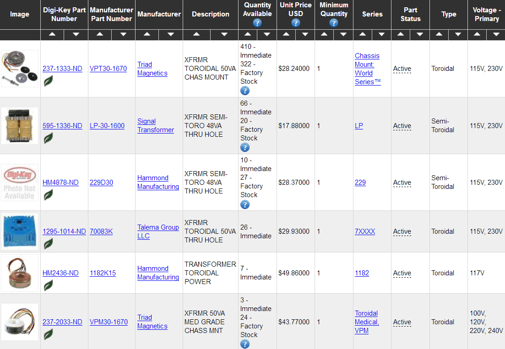Sort Part Status ascending arrow
The height and width of the screenshot is (349, 505).
point(401,34)
